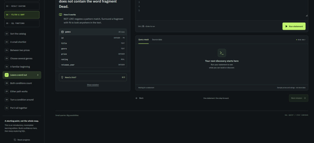
Task: Click the Small queries. Big possibilities. footer text
Action: (67, 115)
